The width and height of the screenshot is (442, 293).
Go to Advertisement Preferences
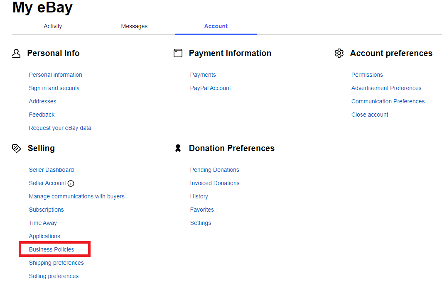386,88
